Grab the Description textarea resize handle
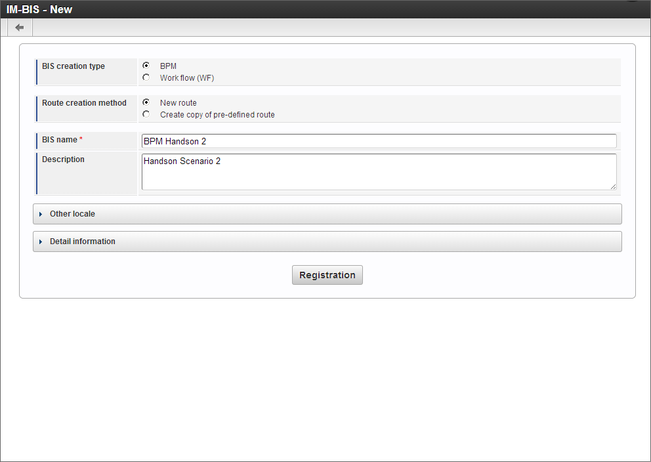The image size is (651, 462). point(613,187)
